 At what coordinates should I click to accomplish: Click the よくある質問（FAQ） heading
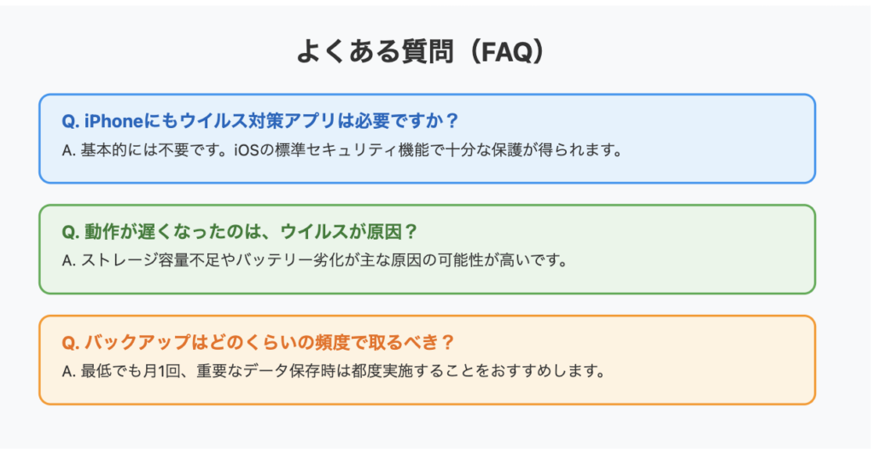(x=420, y=51)
